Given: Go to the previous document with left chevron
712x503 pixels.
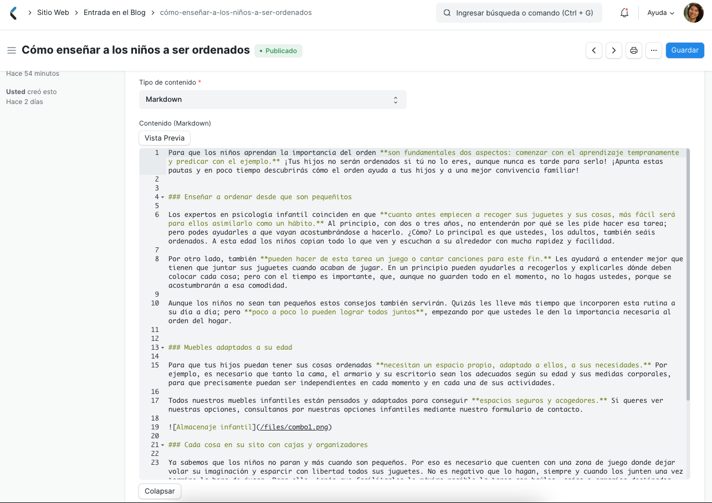Looking at the screenshot, I should (x=593, y=50).
